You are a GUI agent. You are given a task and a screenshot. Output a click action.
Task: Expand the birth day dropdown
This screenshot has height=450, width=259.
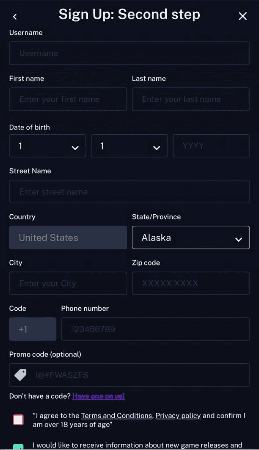(x=47, y=145)
